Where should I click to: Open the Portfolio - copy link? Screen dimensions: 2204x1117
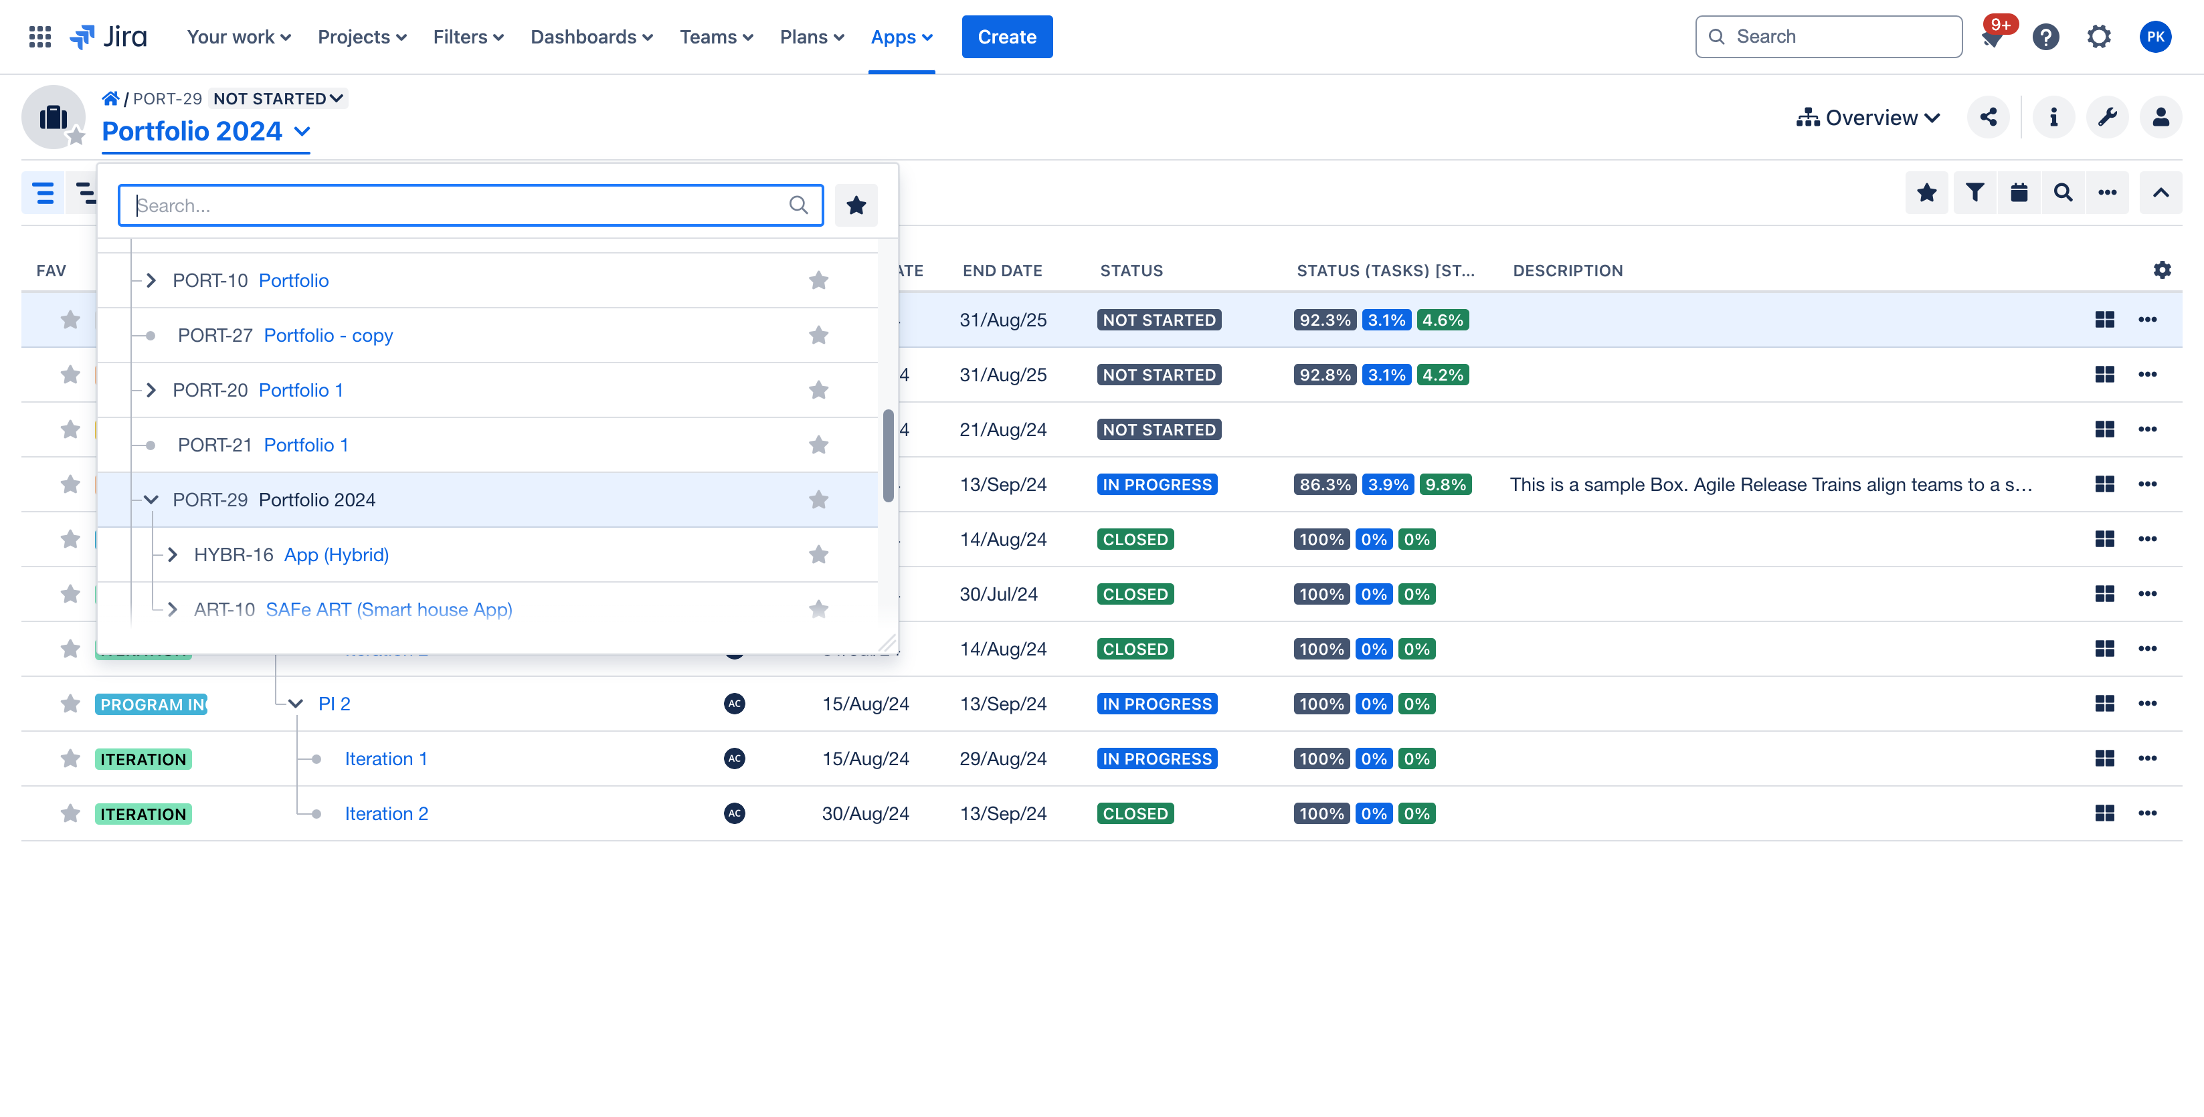(x=329, y=335)
